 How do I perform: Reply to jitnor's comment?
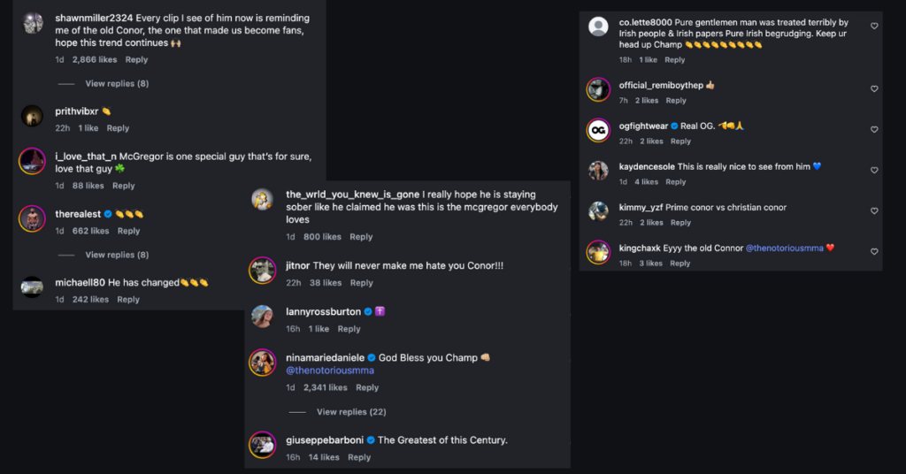[x=361, y=283]
